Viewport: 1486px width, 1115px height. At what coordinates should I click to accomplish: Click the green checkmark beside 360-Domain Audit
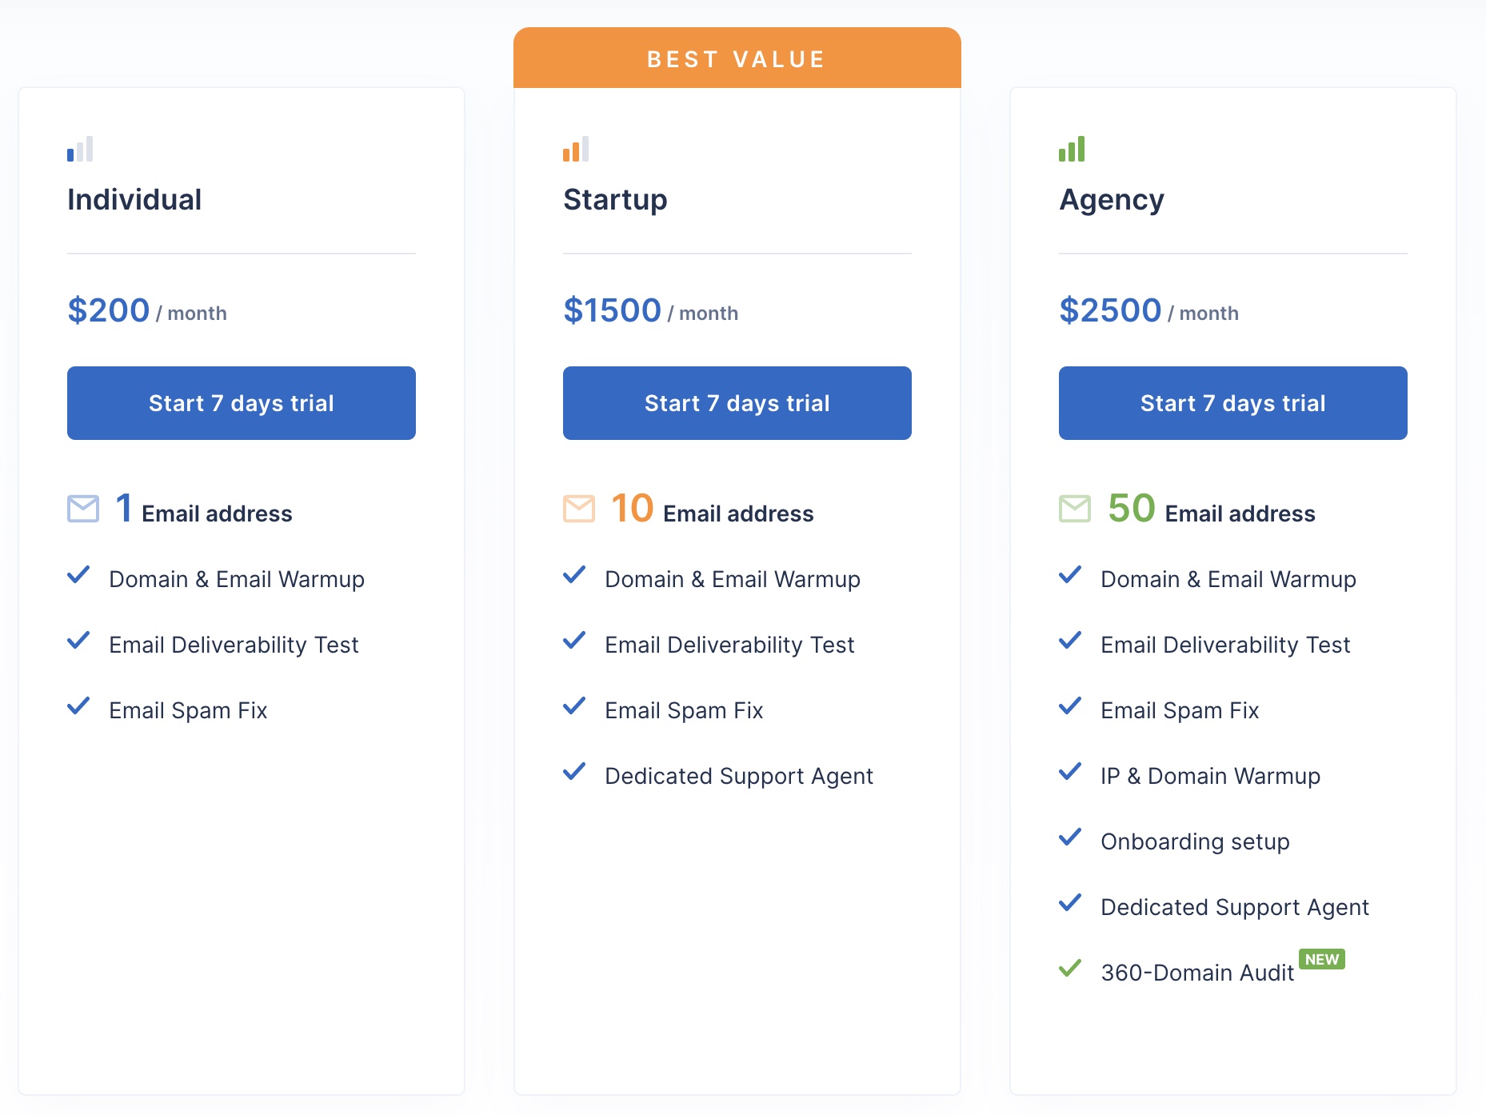(1070, 969)
